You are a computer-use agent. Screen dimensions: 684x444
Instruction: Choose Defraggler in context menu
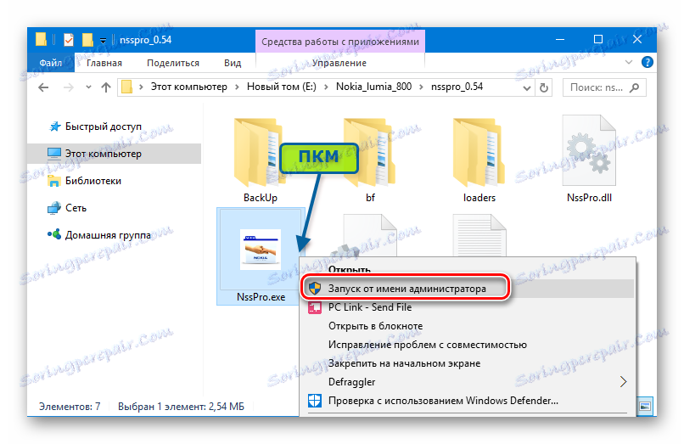[x=468, y=382]
